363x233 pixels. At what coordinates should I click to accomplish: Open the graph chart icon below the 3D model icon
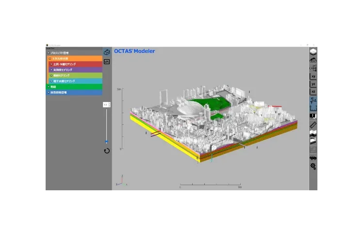point(107,62)
